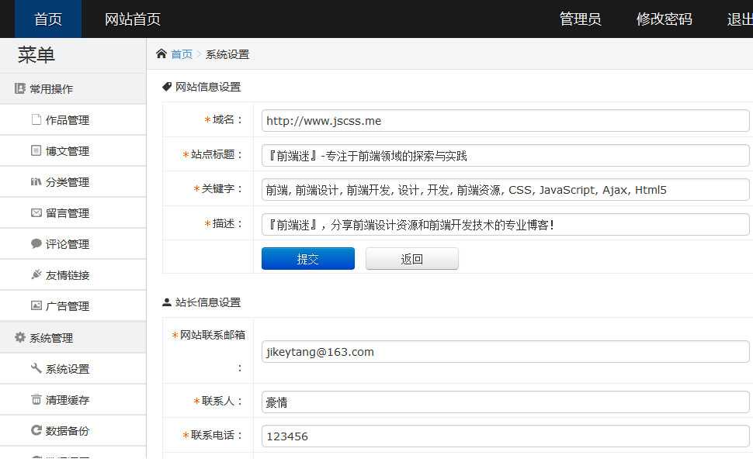The height and width of the screenshot is (469, 753).
Task: Focus the 联系电话 input field
Action: pos(505,436)
